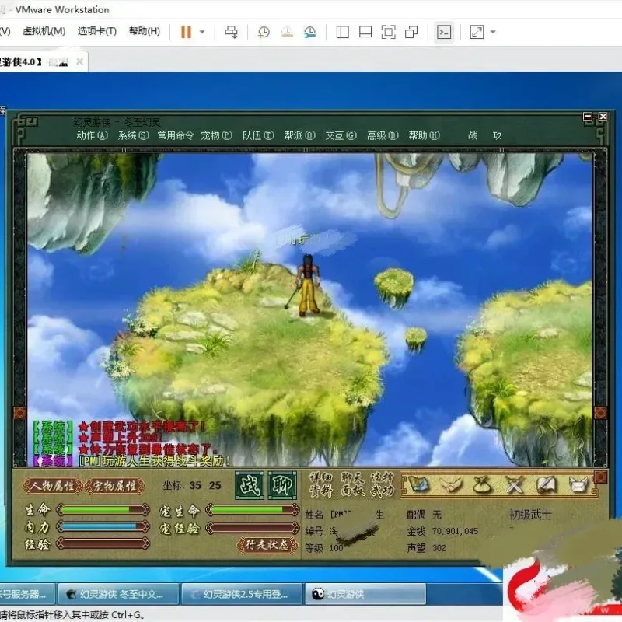622x622 pixels.
Task: Open the 高级(D) menu
Action: pos(383,135)
